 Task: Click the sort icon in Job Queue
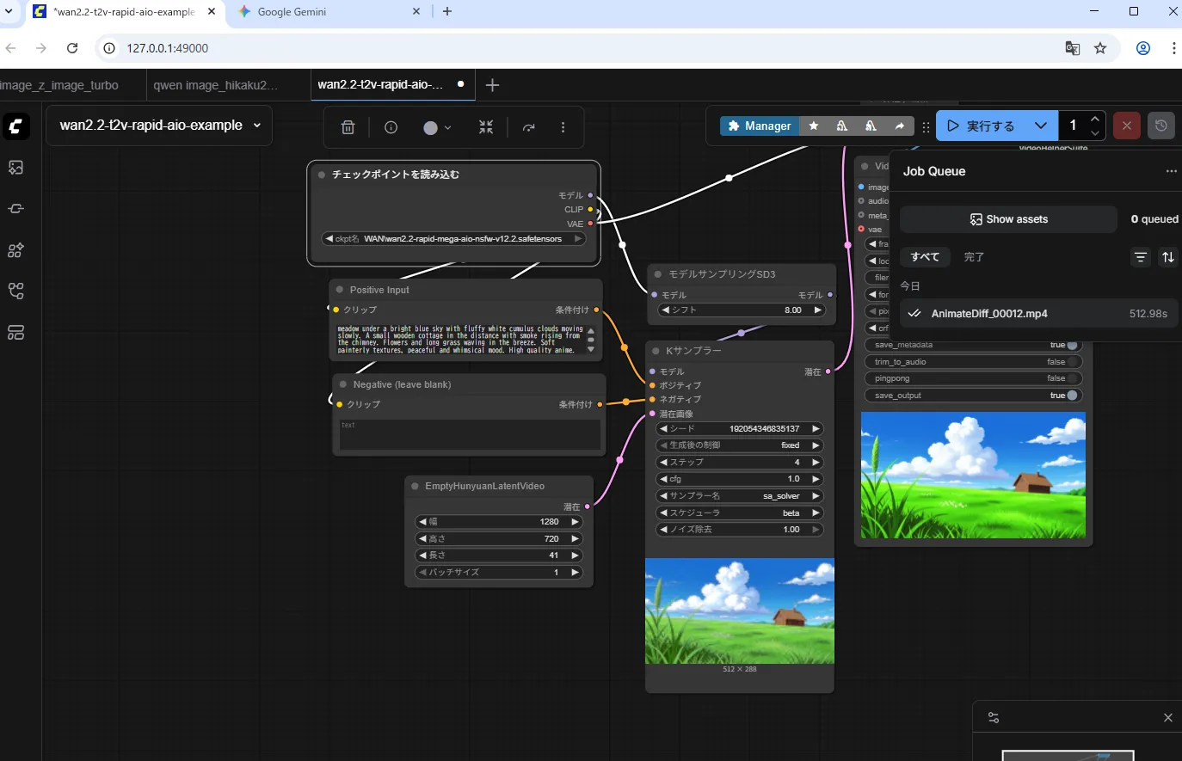(x=1167, y=257)
